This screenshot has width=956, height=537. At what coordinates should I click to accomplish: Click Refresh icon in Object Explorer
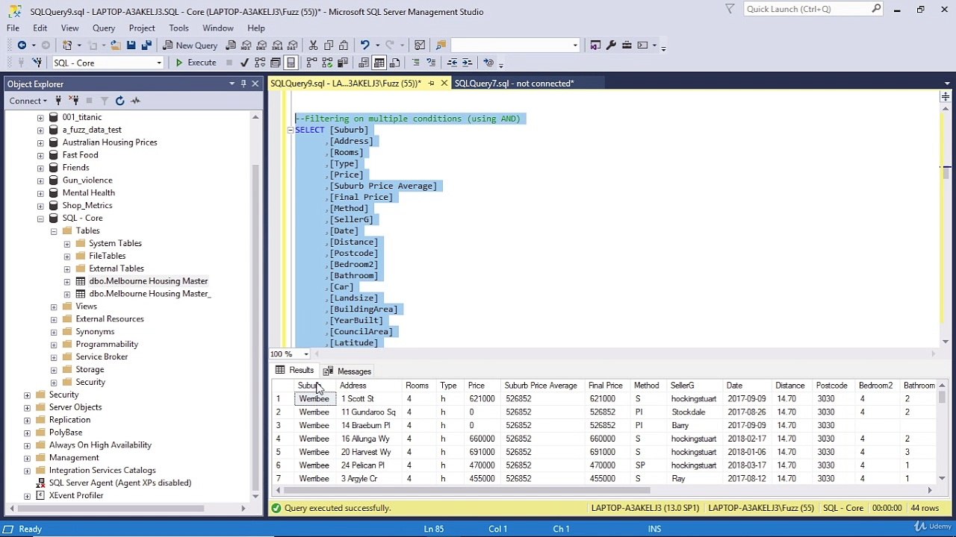pyautogui.click(x=119, y=101)
